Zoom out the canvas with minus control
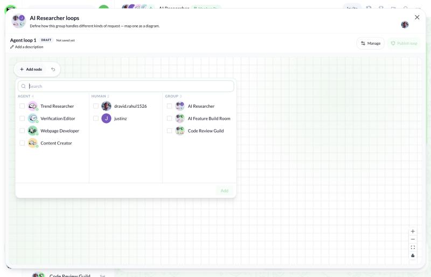This screenshot has height=277, width=431. point(413,239)
